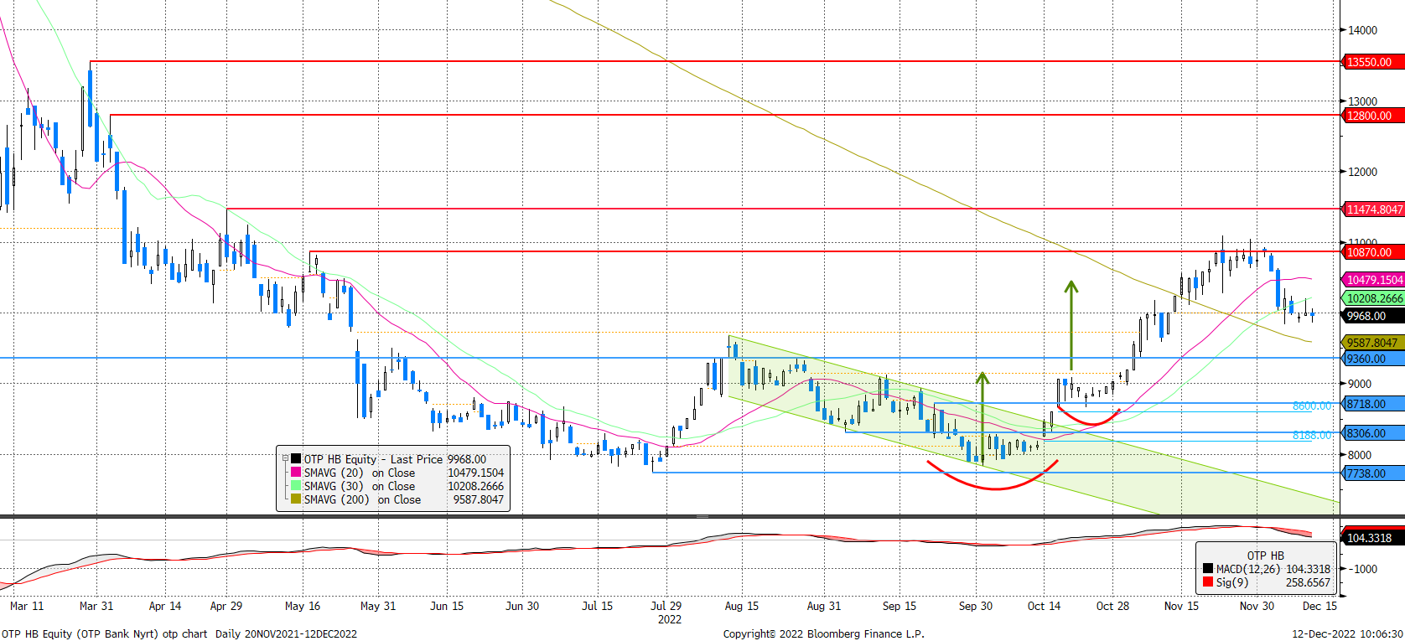Click the 8188.00 level annotation label
Viewport: 1405px width, 641px height.
click(1311, 436)
